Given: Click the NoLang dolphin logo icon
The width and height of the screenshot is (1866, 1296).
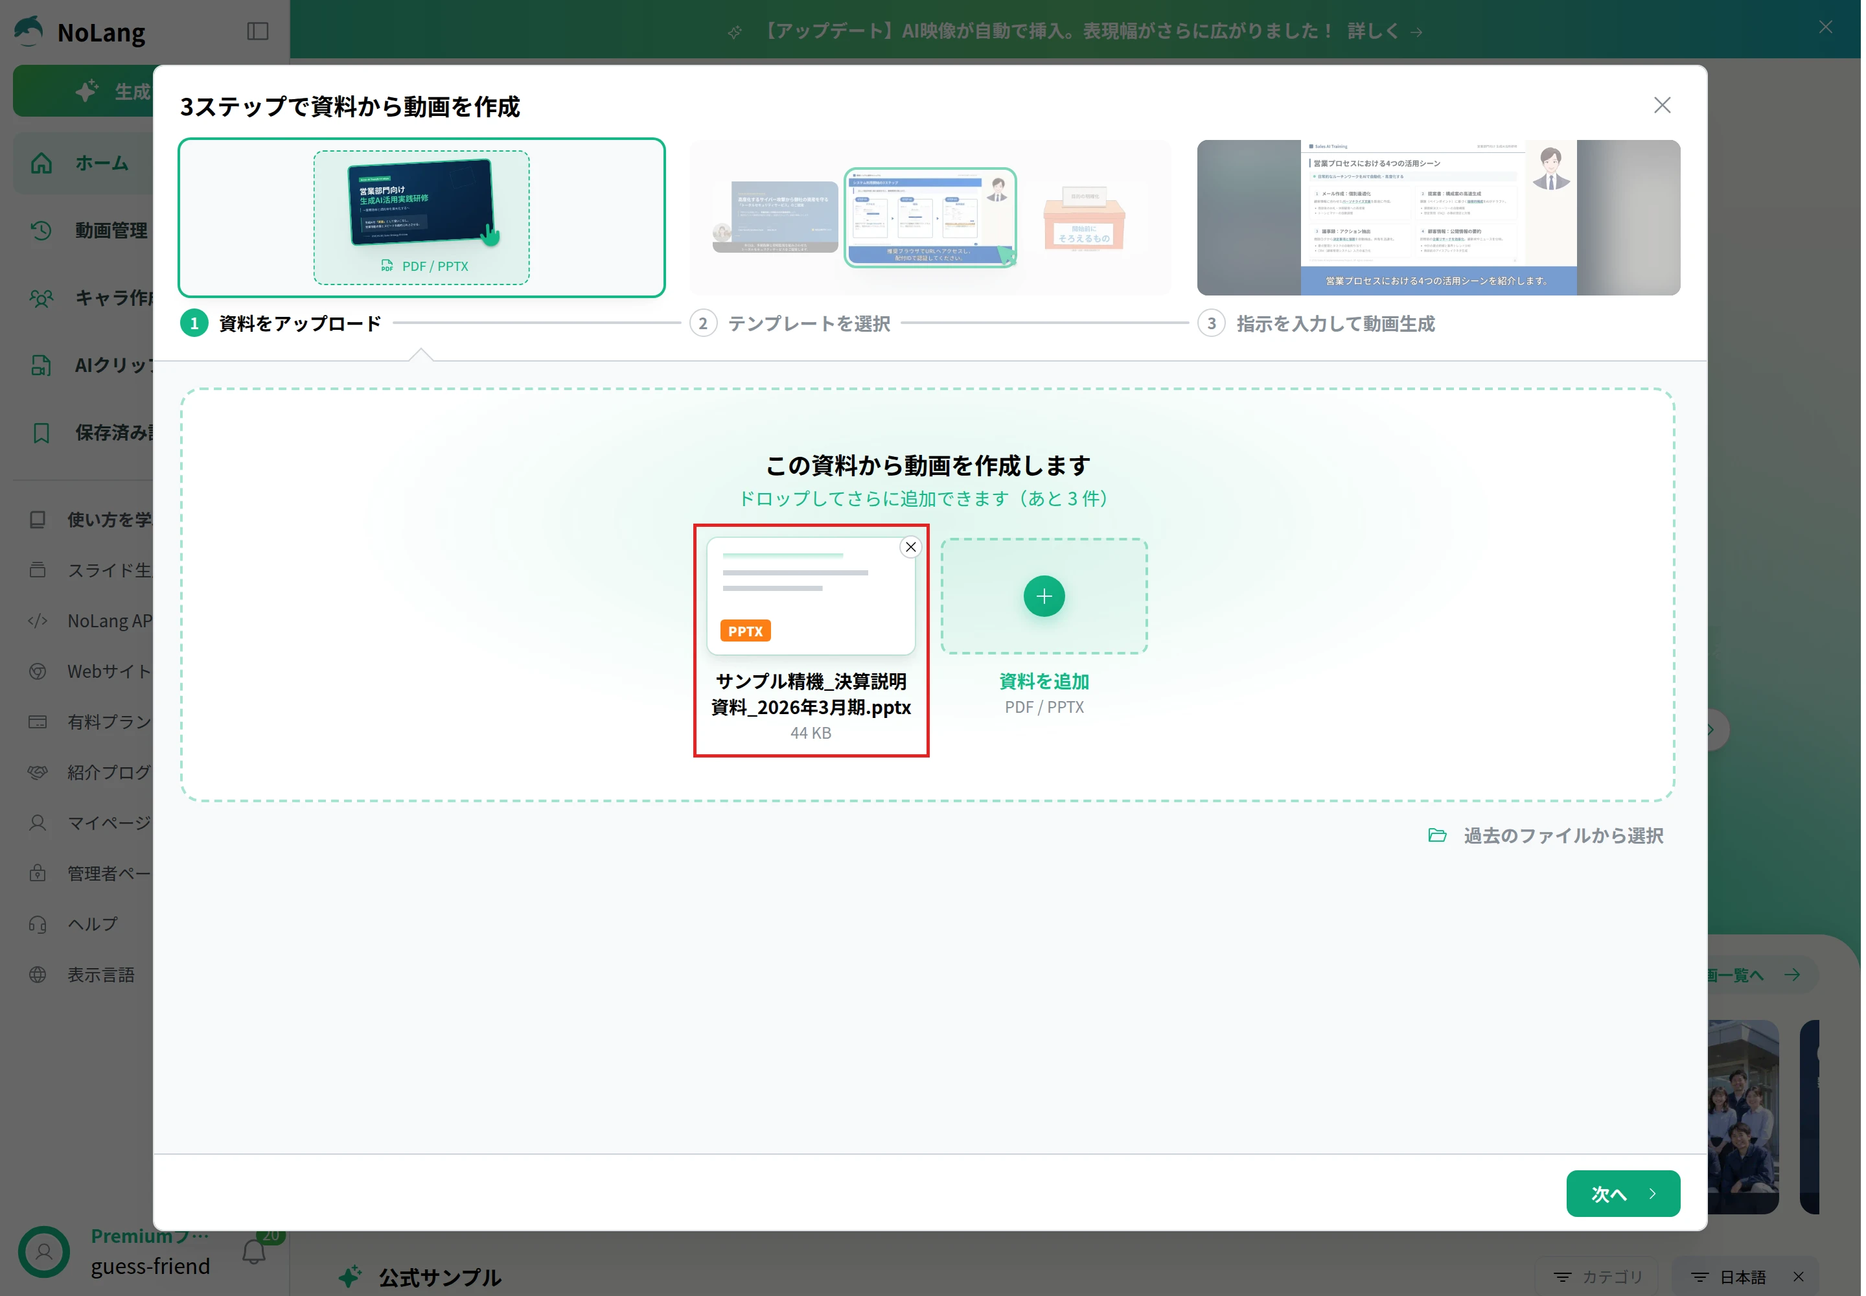Looking at the screenshot, I should (29, 31).
